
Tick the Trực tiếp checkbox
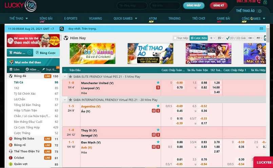pyautogui.click(x=175, y=38)
